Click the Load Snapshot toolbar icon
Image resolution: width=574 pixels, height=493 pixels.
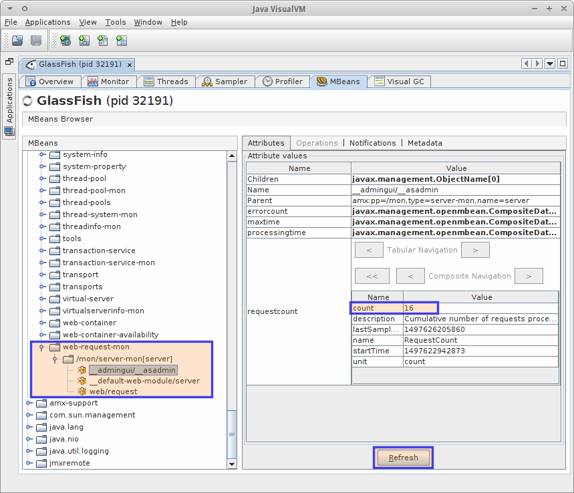17,40
